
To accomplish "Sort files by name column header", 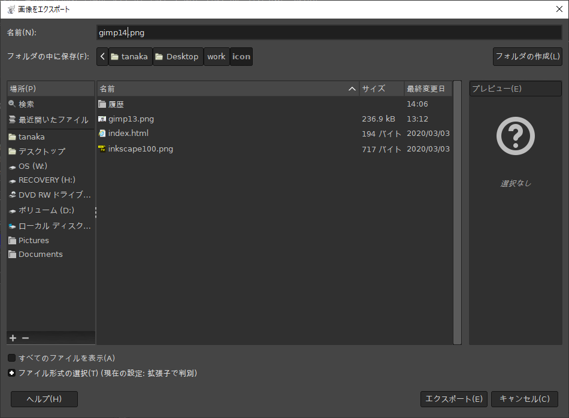I will (x=228, y=89).
